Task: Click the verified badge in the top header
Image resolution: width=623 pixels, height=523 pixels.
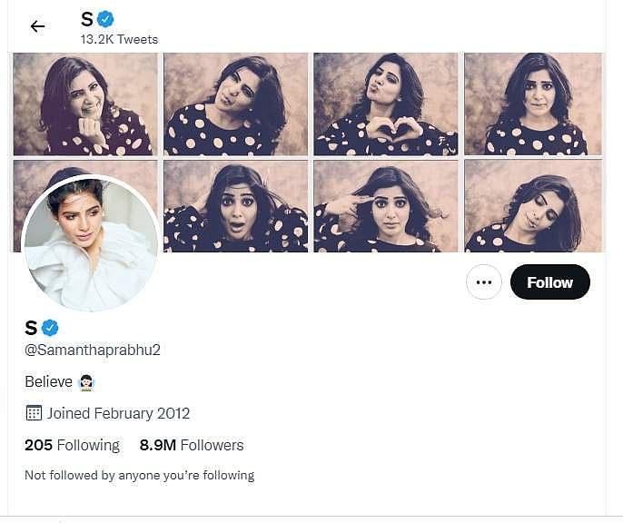Action: pyautogui.click(x=106, y=19)
